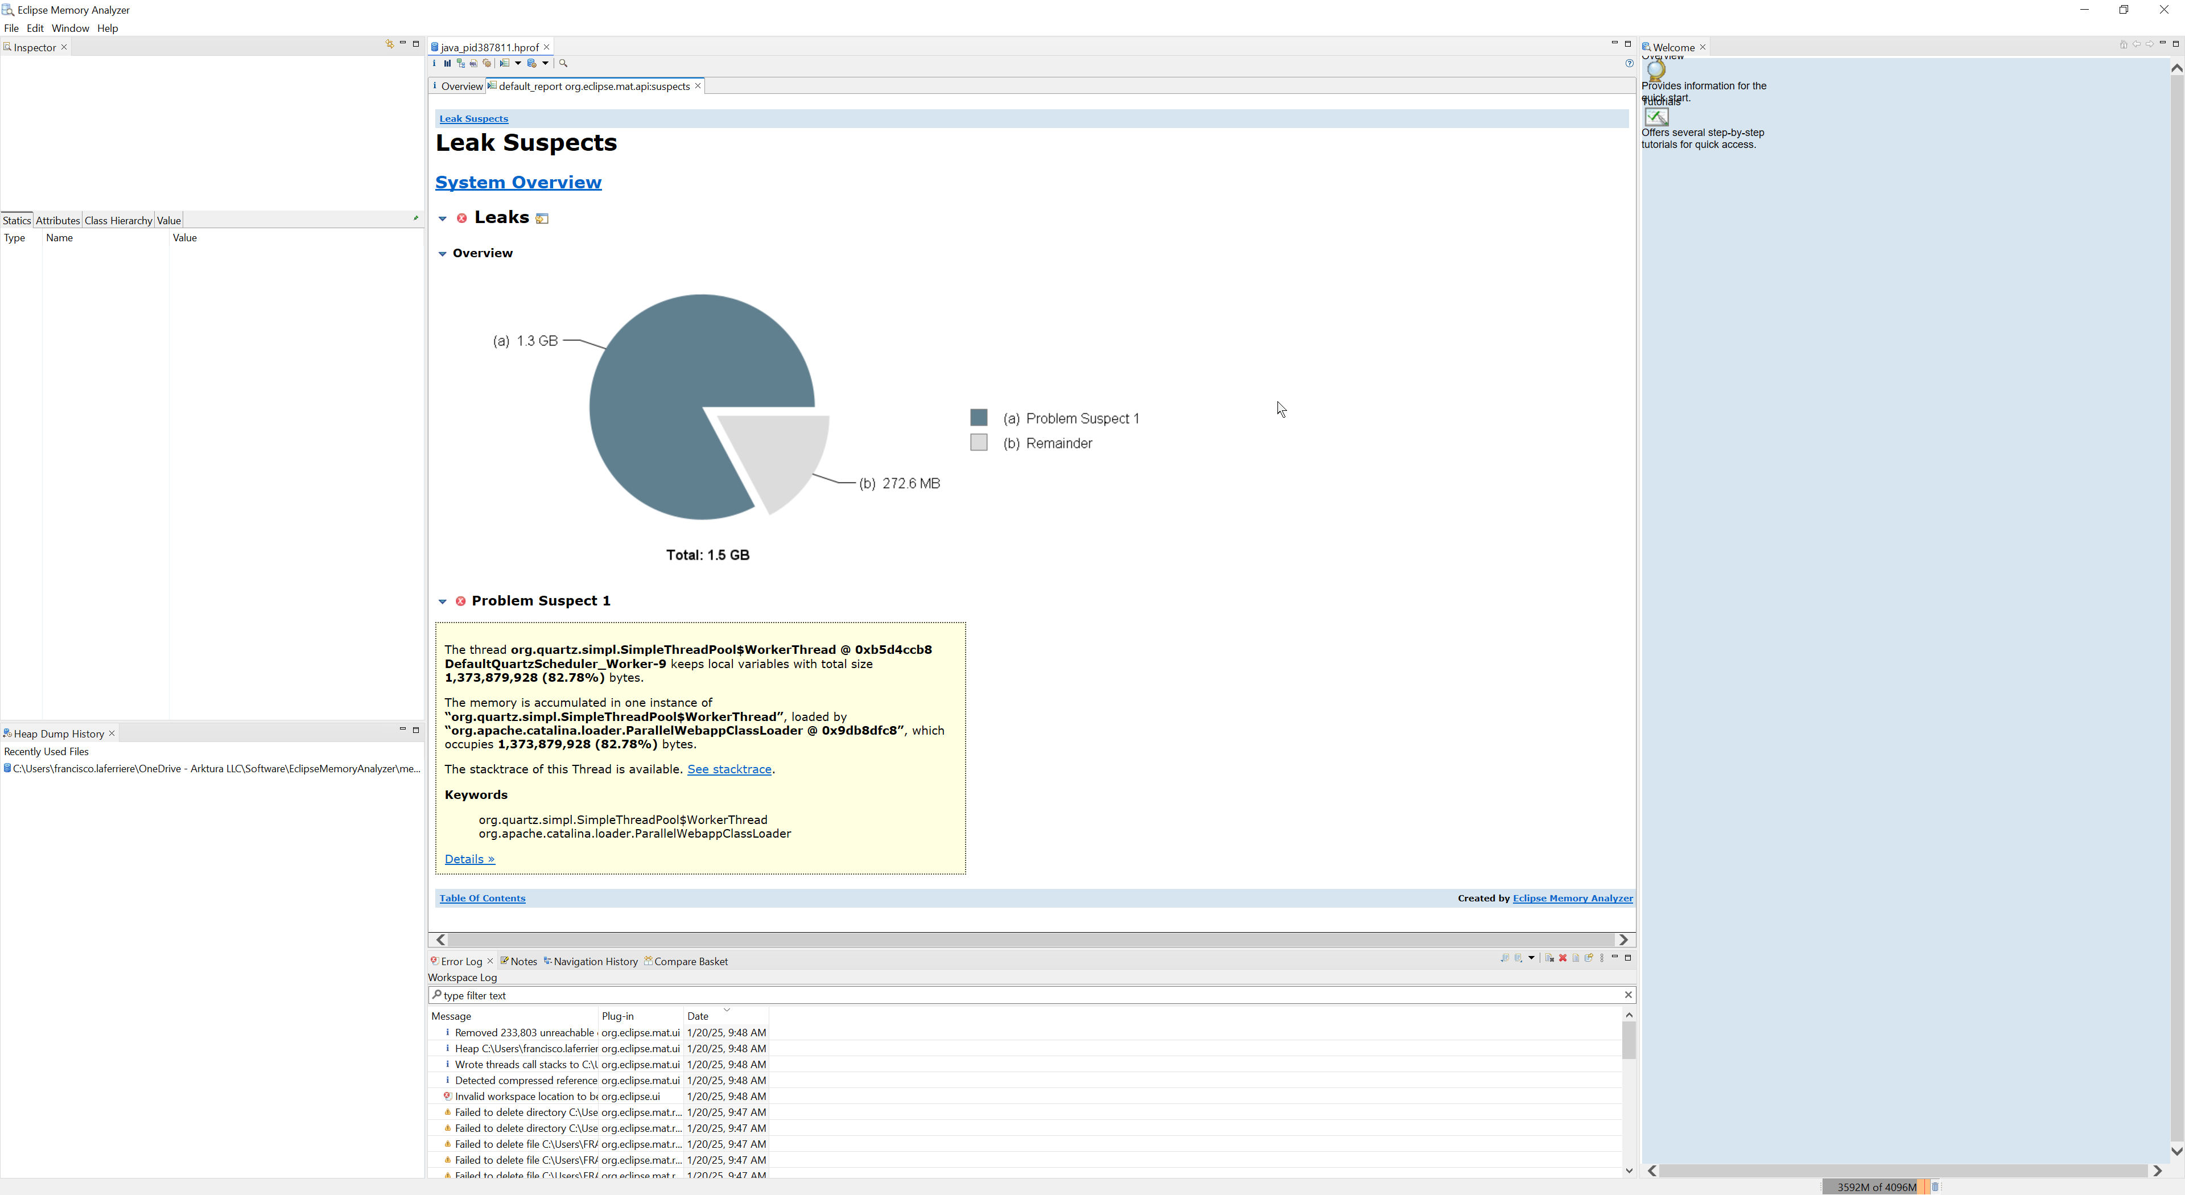Switch to the Overview editor tab

point(457,86)
